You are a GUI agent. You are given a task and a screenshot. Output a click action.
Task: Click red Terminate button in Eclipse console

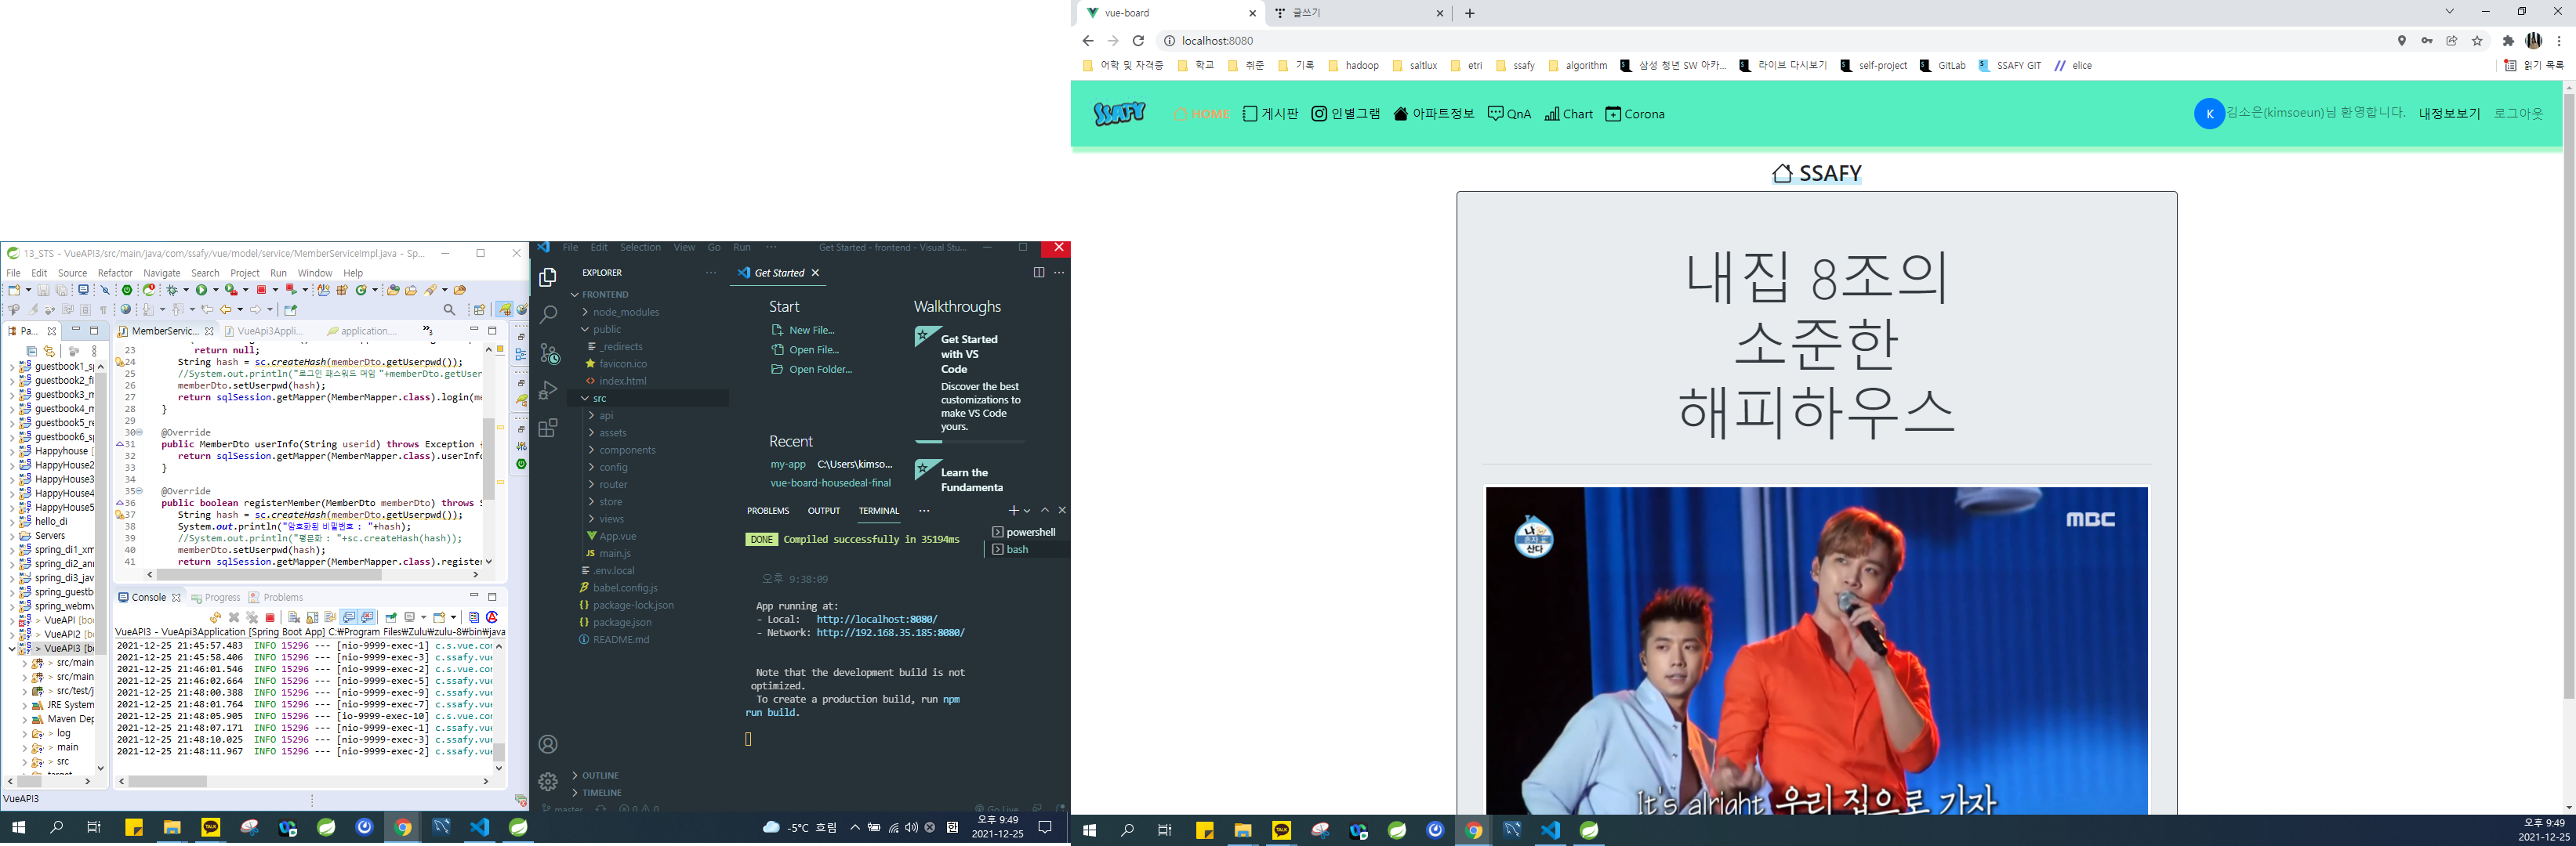270,617
